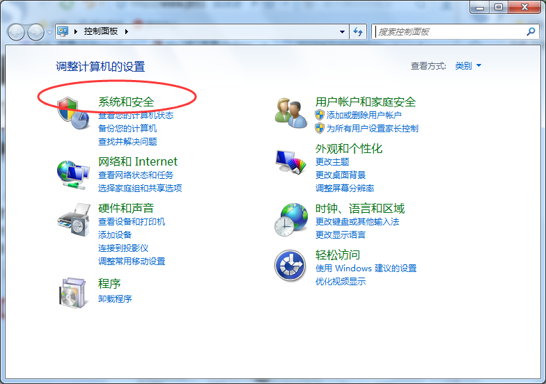This screenshot has height=384, width=546.
Task: Click 优化视频显示 link
Action: tap(341, 281)
